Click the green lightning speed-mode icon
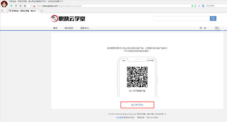This screenshot has width=227, height=122. click(x=195, y=6)
